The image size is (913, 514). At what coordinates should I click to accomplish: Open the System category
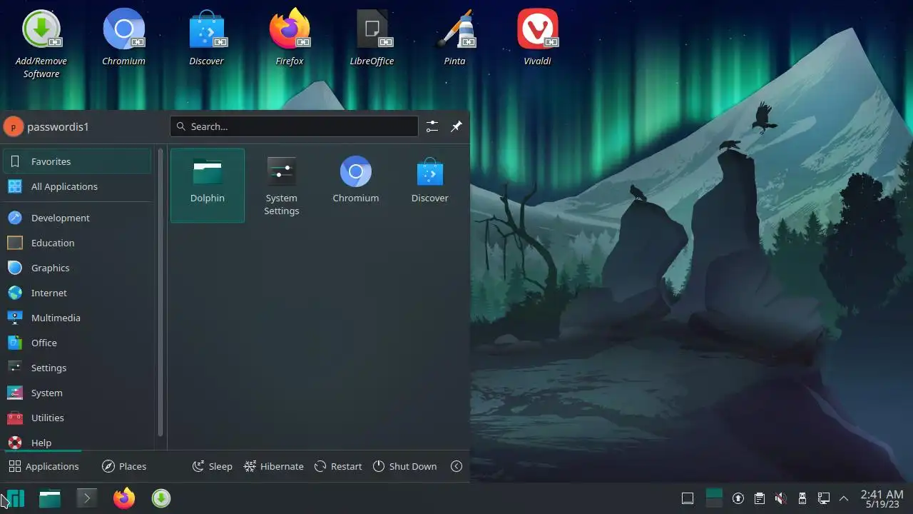77,393
